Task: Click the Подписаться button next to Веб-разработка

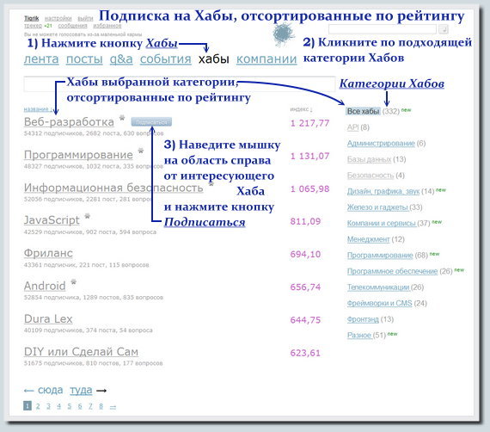Action: (151, 122)
